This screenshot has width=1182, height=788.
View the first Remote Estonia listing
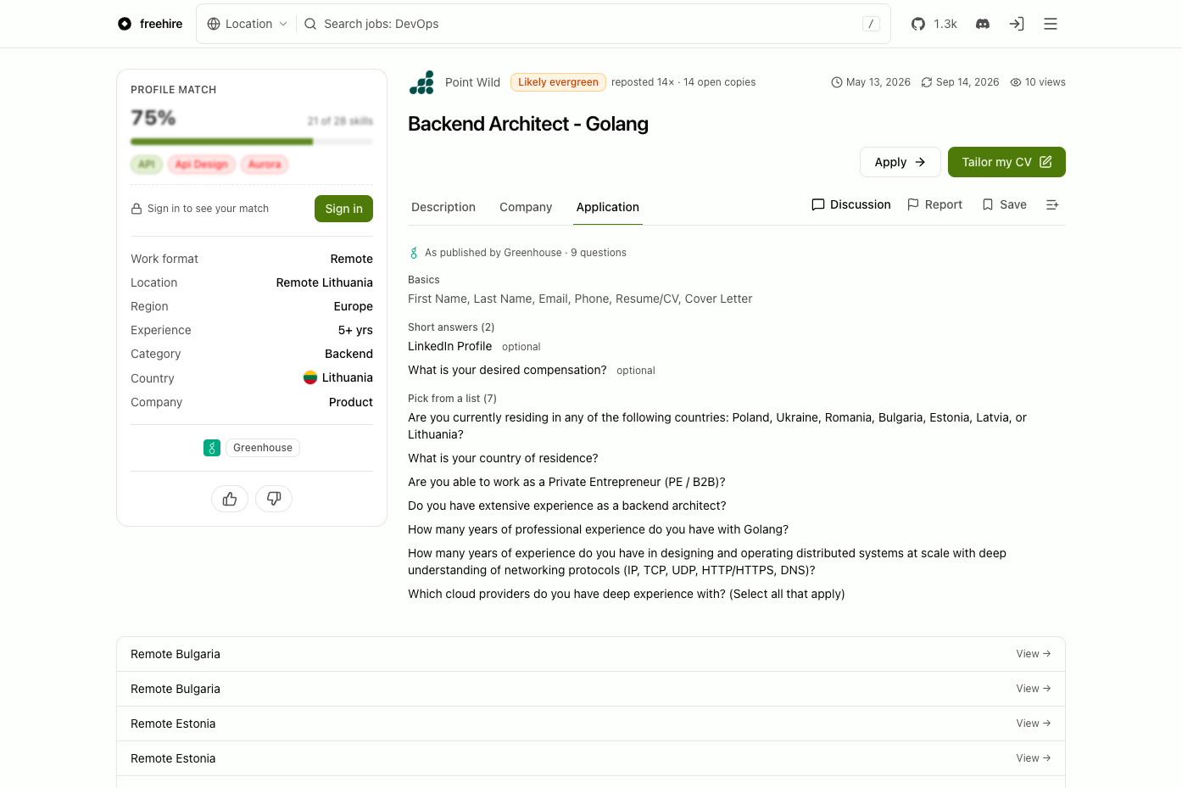pyautogui.click(x=591, y=724)
